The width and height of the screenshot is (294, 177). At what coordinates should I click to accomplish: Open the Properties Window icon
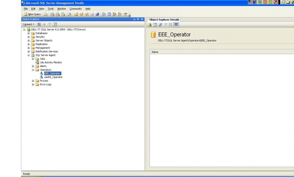coord(125,14)
